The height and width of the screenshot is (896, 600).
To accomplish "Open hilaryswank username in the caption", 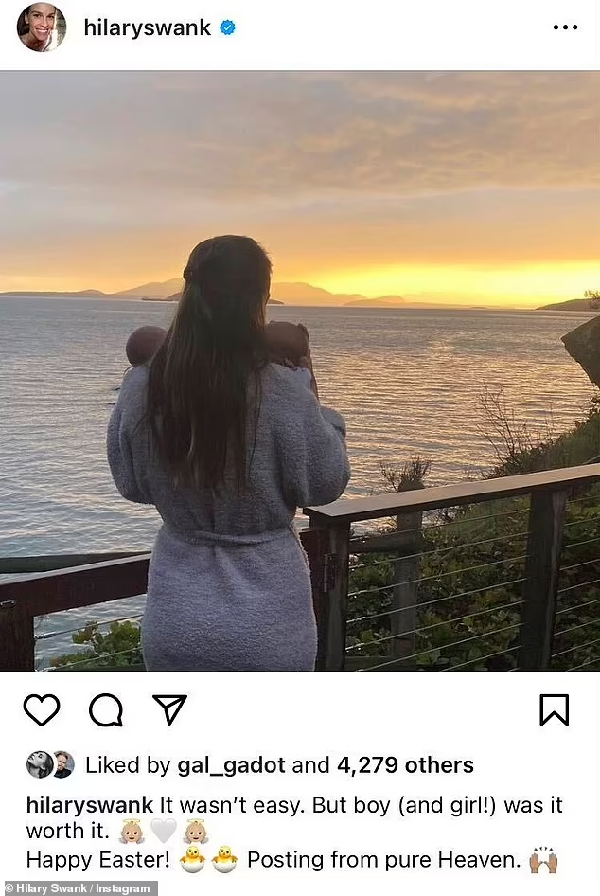I will coord(90,805).
